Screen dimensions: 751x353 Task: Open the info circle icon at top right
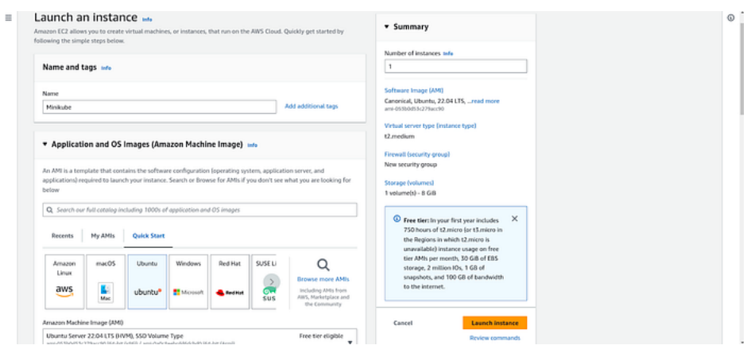click(730, 17)
